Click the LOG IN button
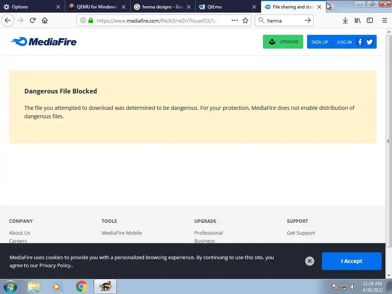 344,42
